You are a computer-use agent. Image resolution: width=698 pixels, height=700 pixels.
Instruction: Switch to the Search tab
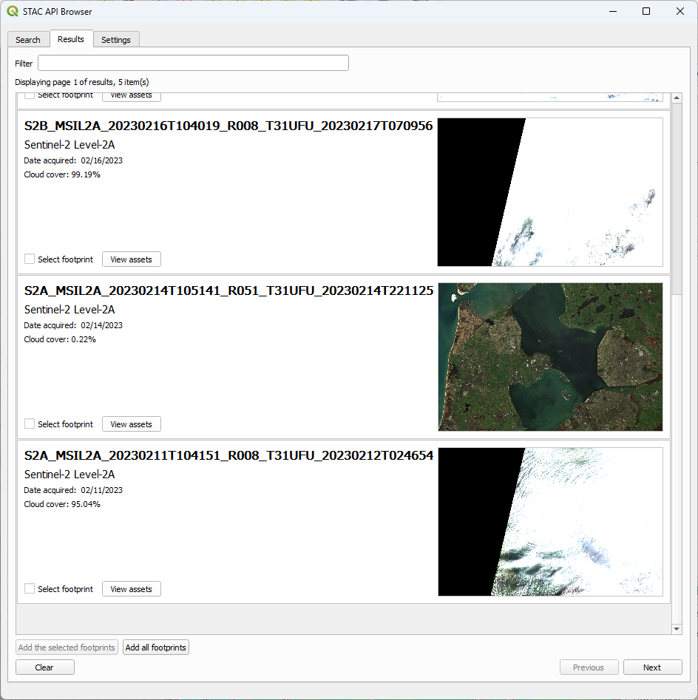click(x=27, y=39)
